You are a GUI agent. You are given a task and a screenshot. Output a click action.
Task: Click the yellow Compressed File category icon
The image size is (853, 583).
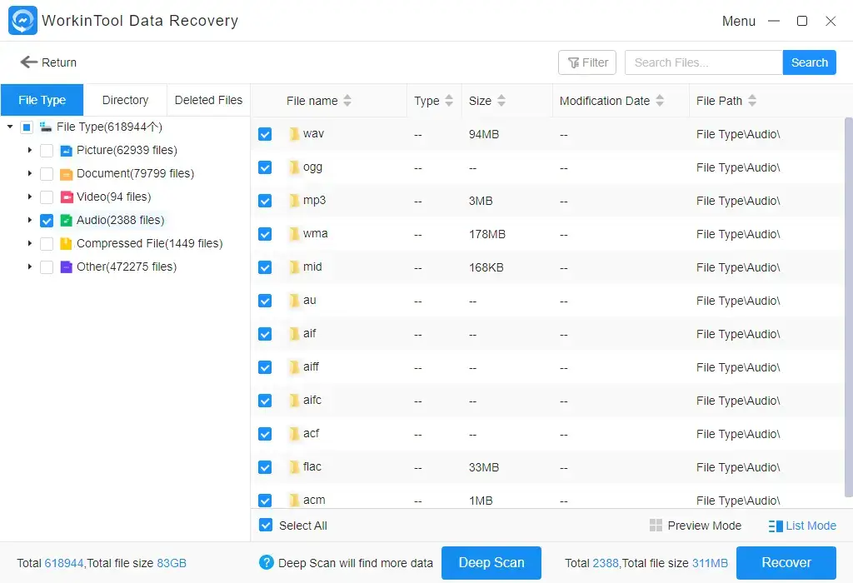point(67,244)
